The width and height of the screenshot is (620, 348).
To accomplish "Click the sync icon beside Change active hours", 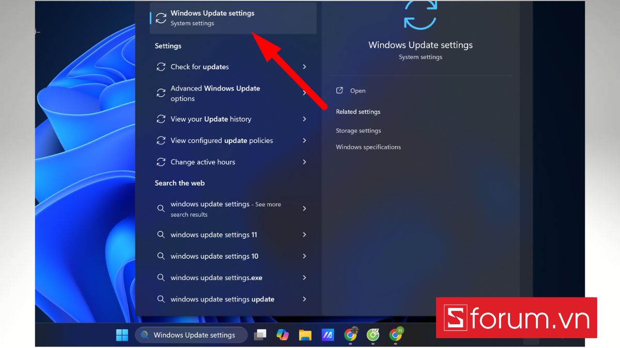I will (161, 162).
